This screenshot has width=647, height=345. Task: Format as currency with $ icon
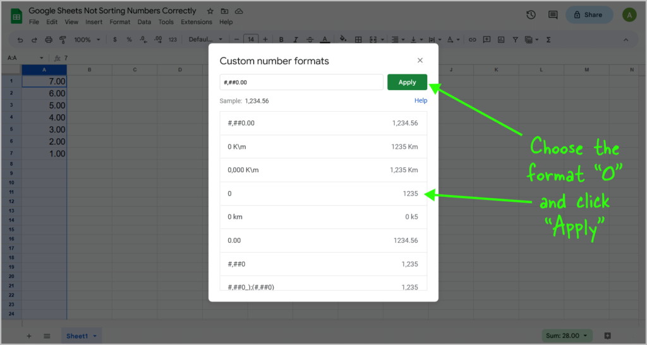[115, 40]
